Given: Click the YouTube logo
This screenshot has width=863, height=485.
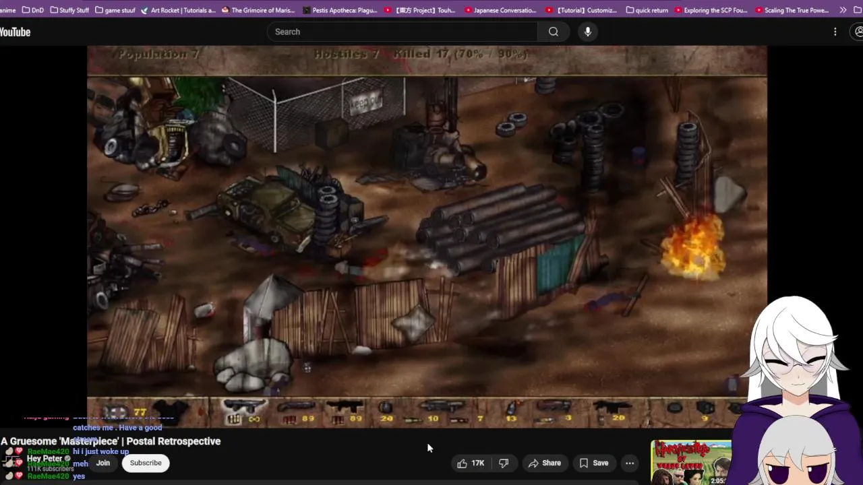Looking at the screenshot, I should (15, 32).
